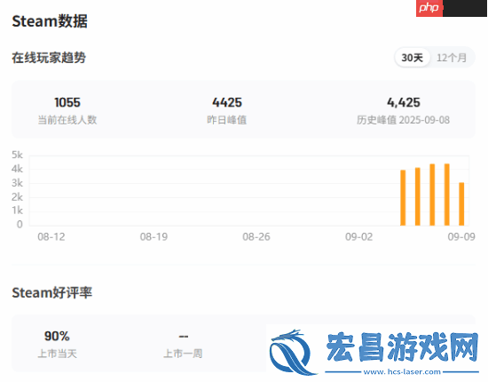
Task: Click the 08-26 axis date label
Action: tap(256, 237)
